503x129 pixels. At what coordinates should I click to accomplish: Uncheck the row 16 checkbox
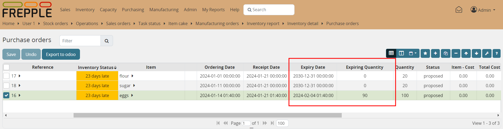tap(6, 95)
